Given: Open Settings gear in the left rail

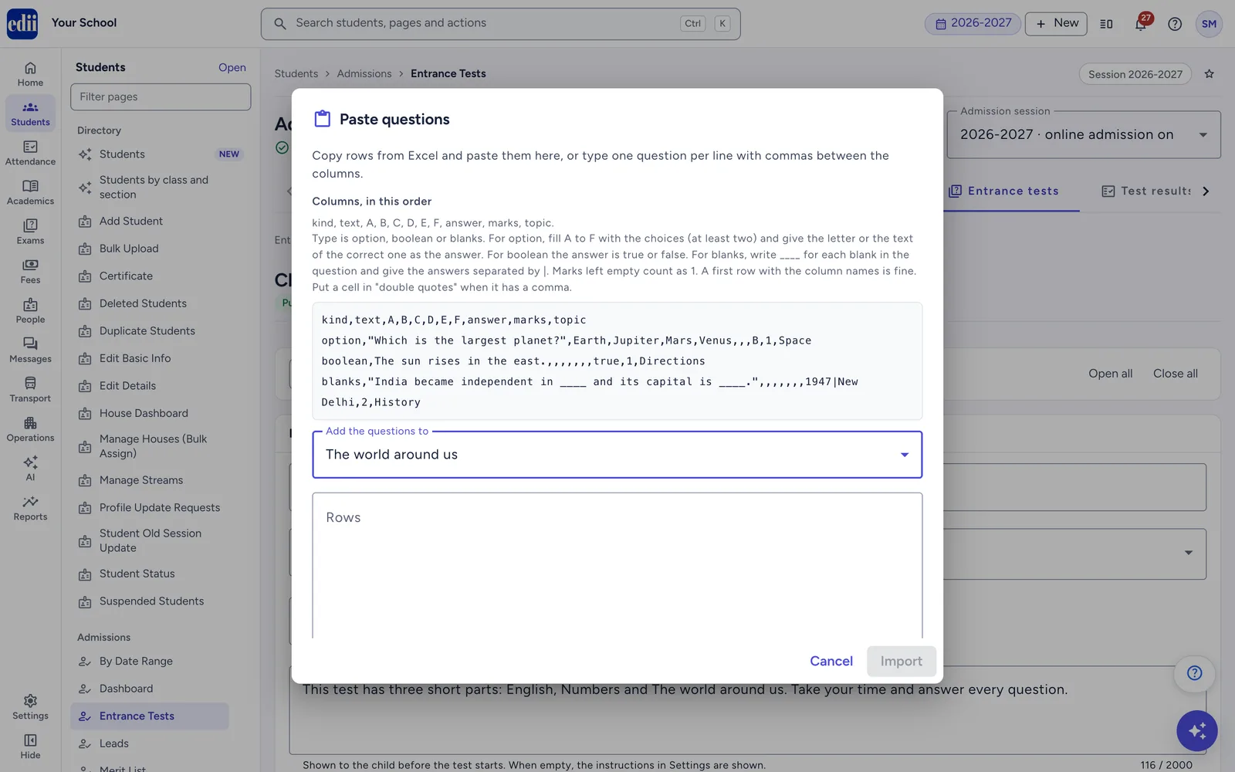Looking at the screenshot, I should point(30,706).
